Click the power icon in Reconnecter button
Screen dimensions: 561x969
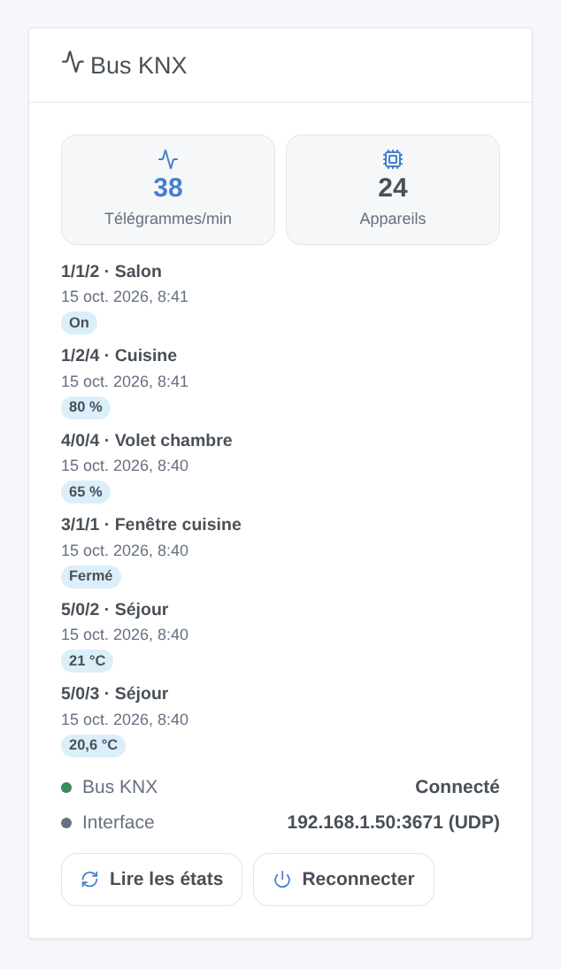tap(282, 880)
